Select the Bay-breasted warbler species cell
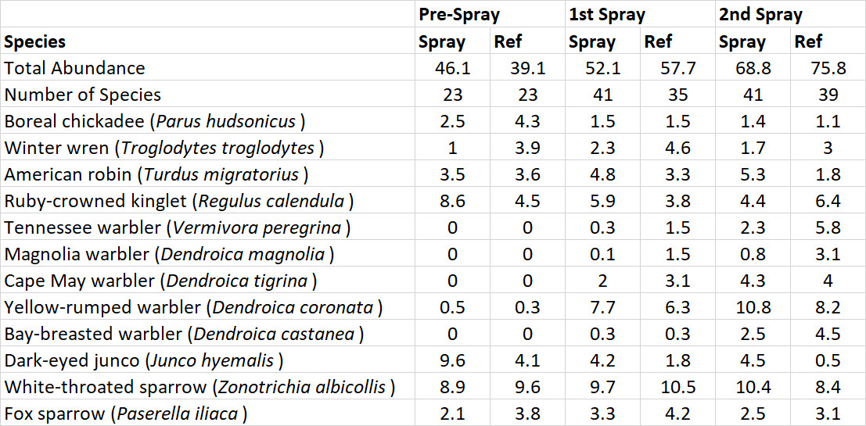 pyautogui.click(x=185, y=334)
